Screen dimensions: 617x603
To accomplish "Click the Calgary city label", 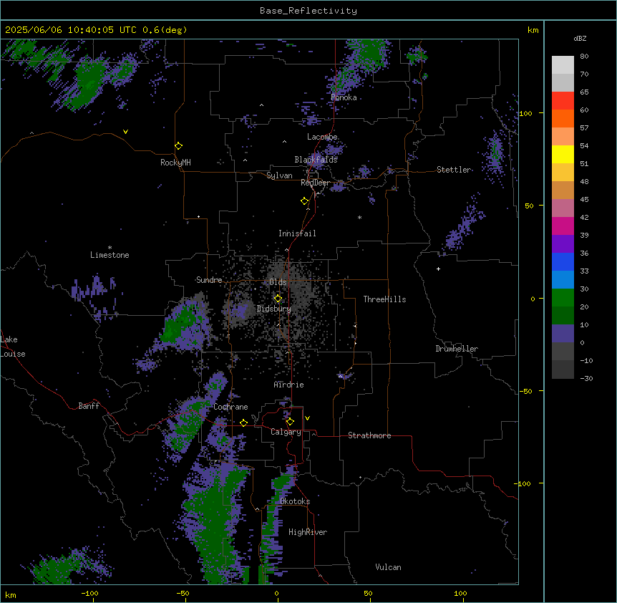I will tap(286, 432).
